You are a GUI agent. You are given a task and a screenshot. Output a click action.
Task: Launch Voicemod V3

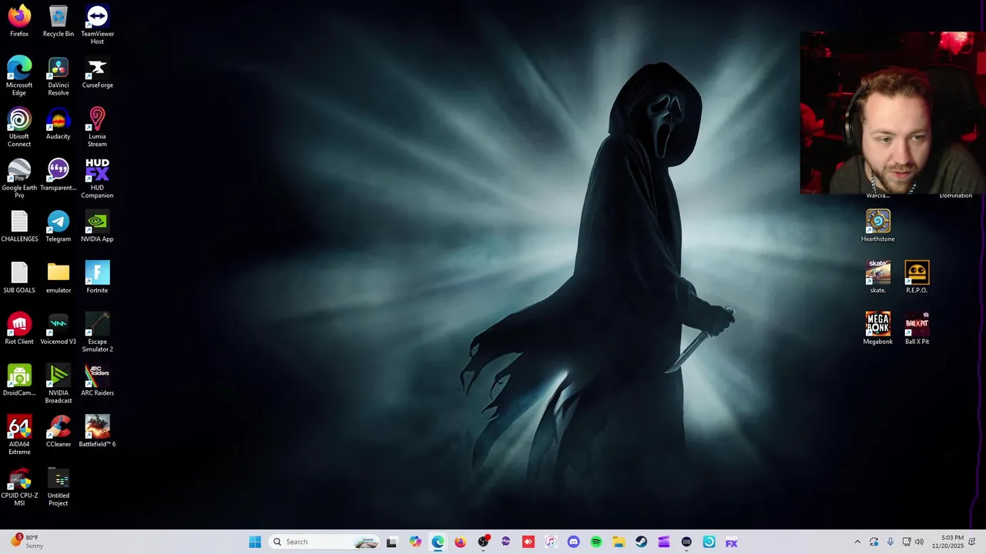59,329
